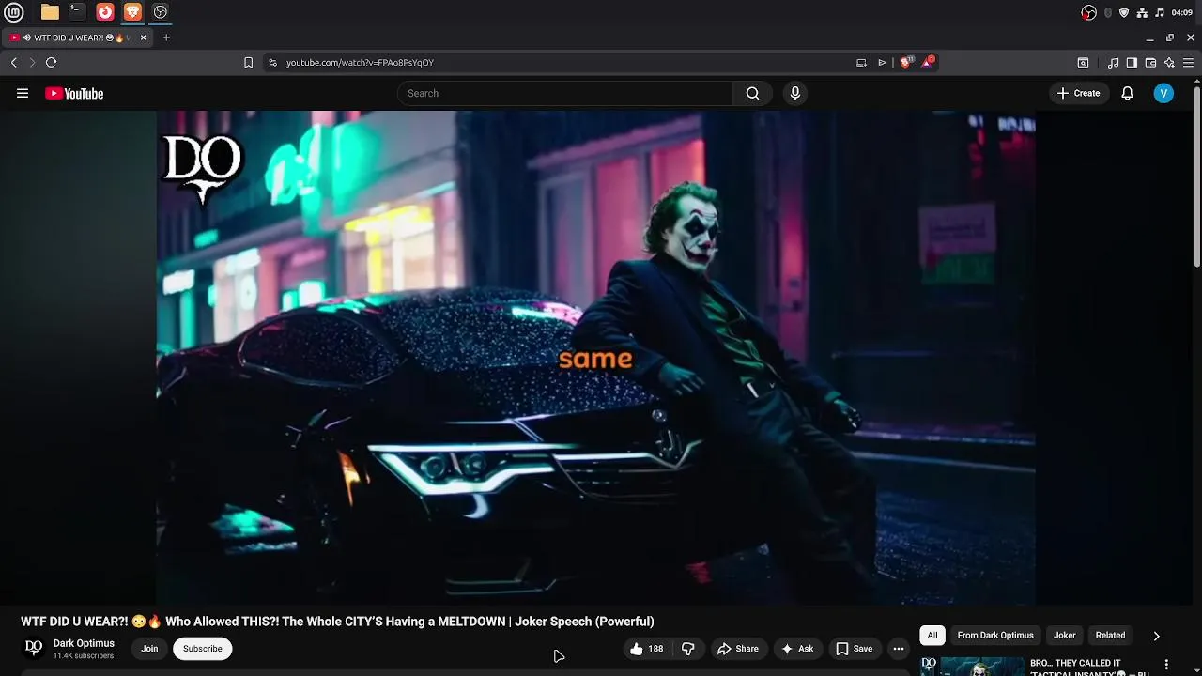Image resolution: width=1202 pixels, height=676 pixels.
Task: Open the sound music-note tray icon
Action: [1160, 12]
